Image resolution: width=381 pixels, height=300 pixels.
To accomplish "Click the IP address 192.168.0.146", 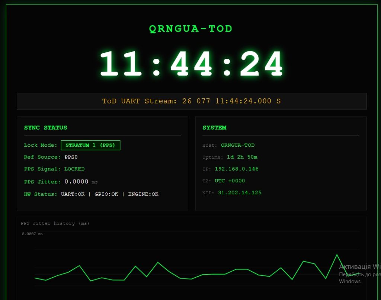I will point(237,169).
